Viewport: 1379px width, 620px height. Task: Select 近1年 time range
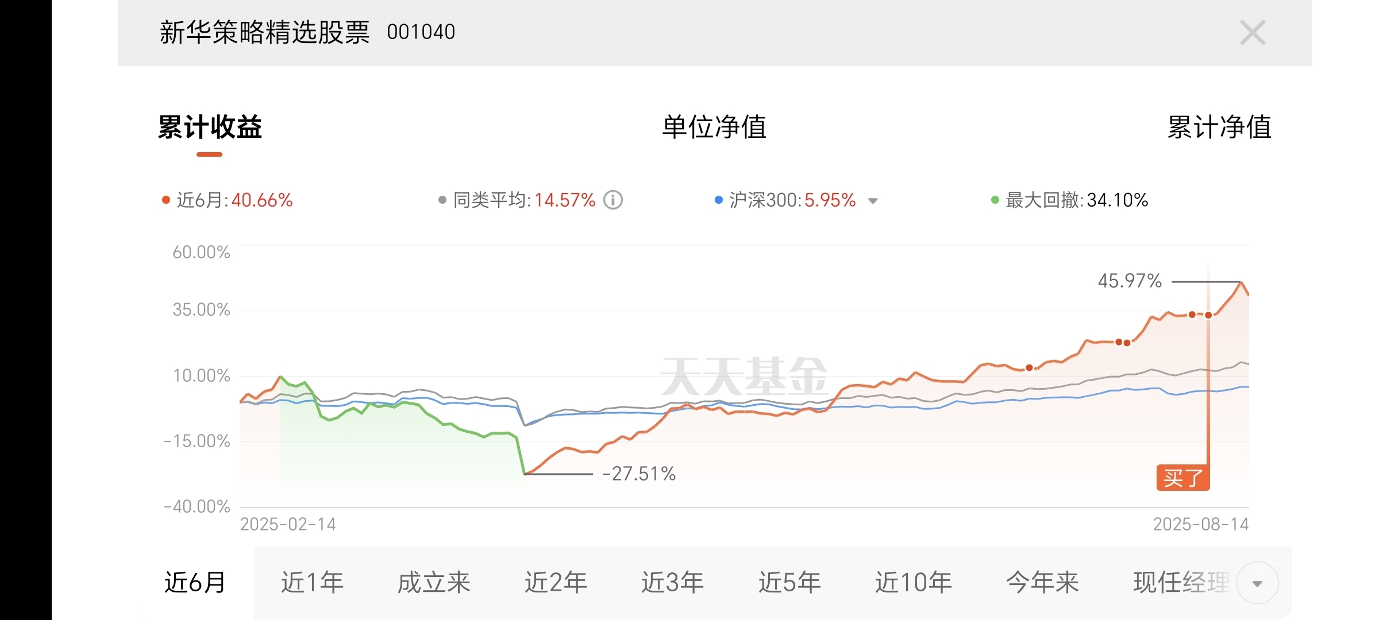point(312,583)
